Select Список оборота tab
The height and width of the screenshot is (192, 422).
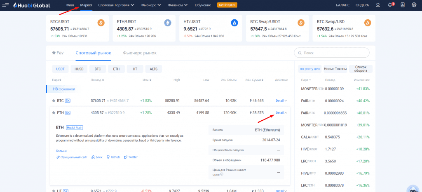361,69
